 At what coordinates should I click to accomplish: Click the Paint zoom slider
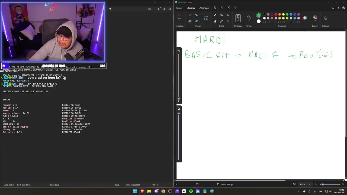click(x=330, y=184)
